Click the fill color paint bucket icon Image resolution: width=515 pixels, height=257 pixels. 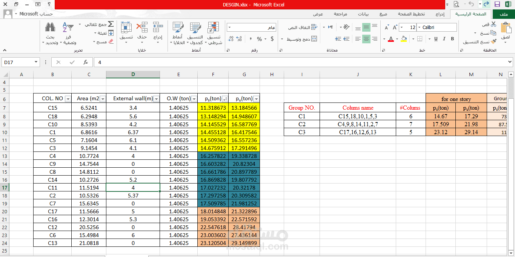coord(404,39)
